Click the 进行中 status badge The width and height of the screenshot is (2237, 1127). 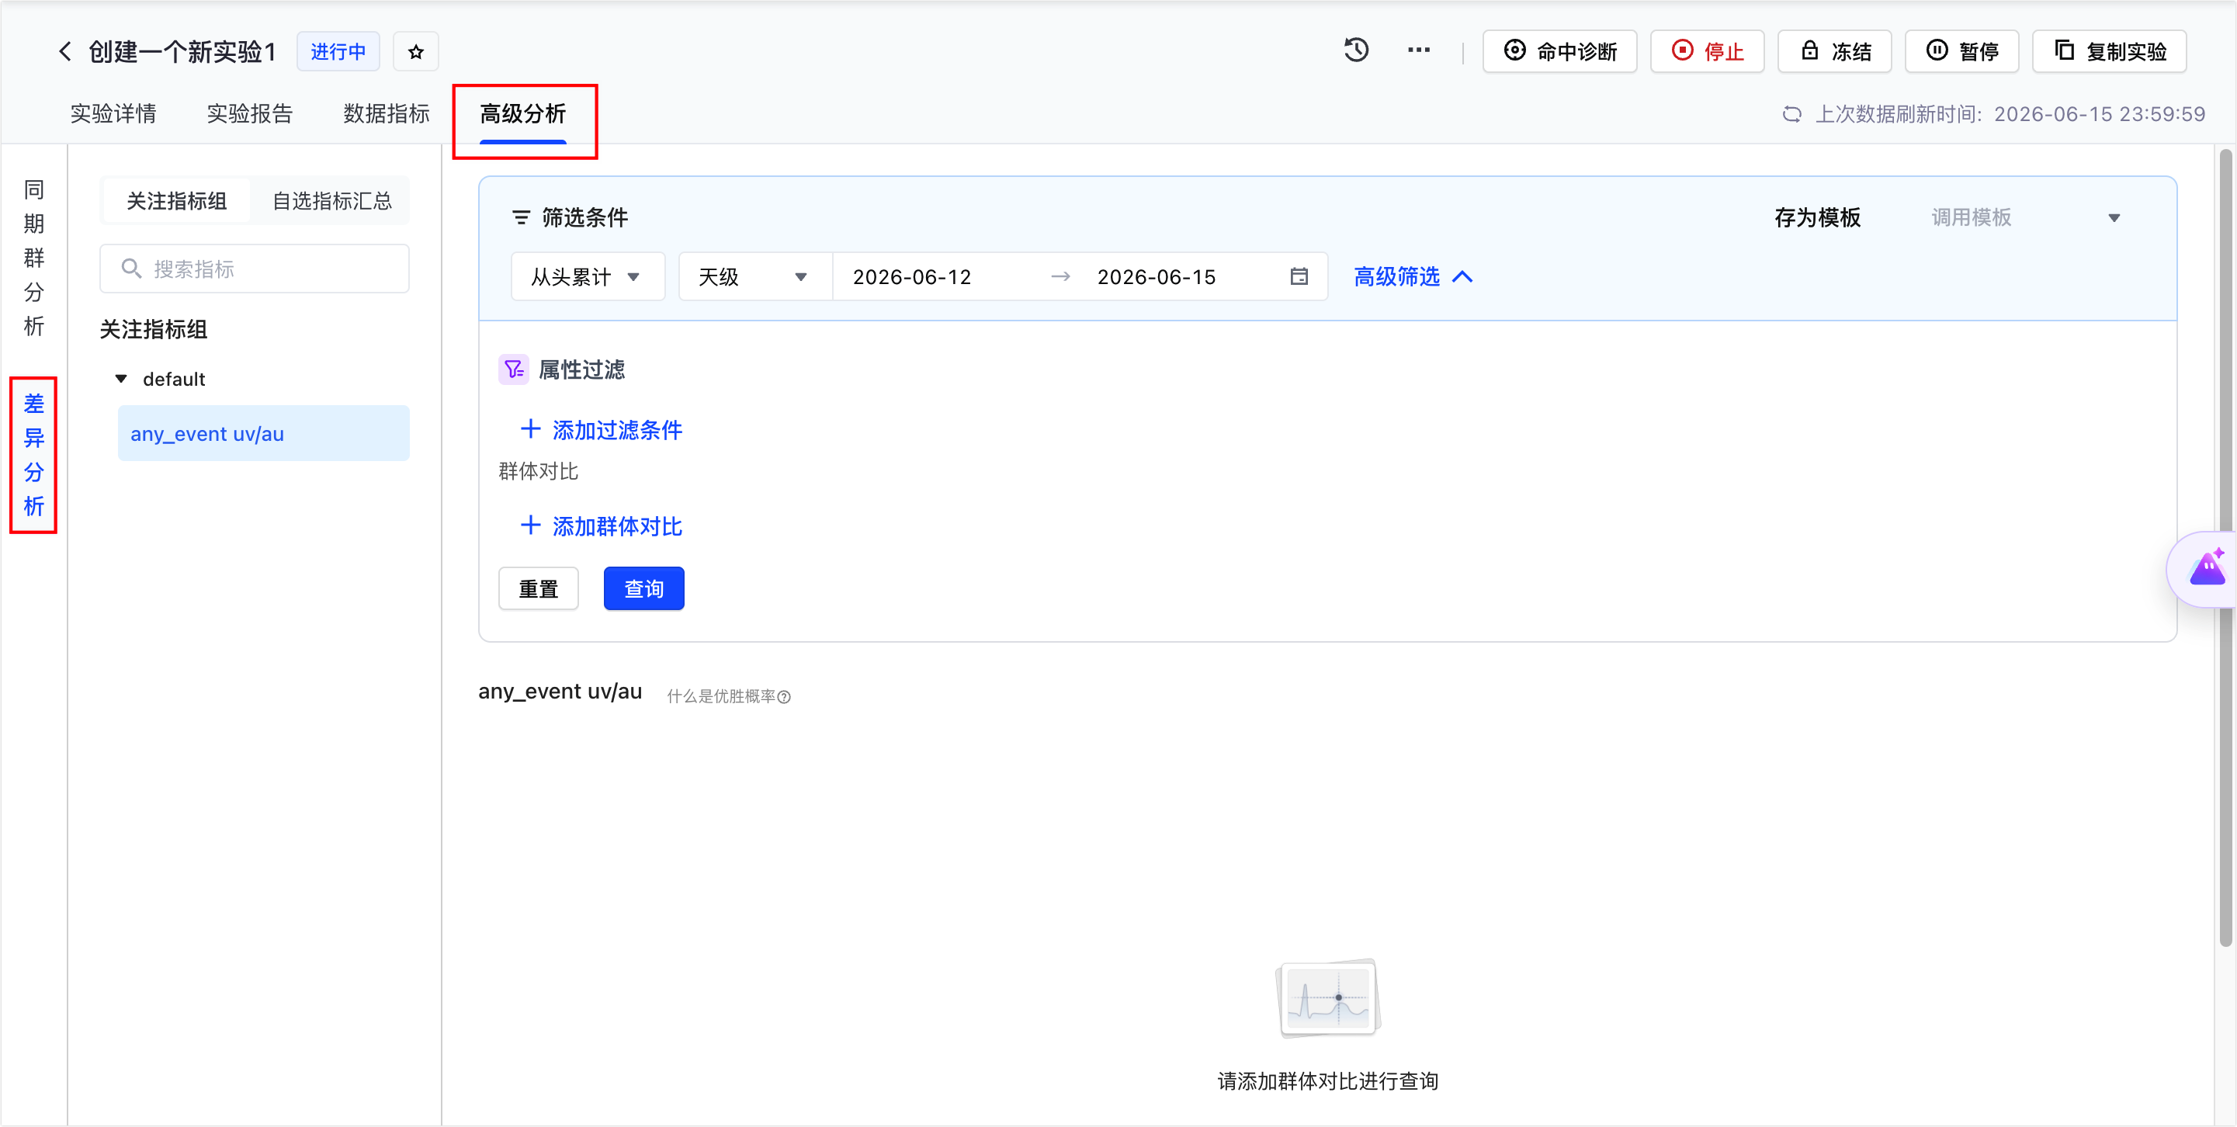(x=338, y=52)
